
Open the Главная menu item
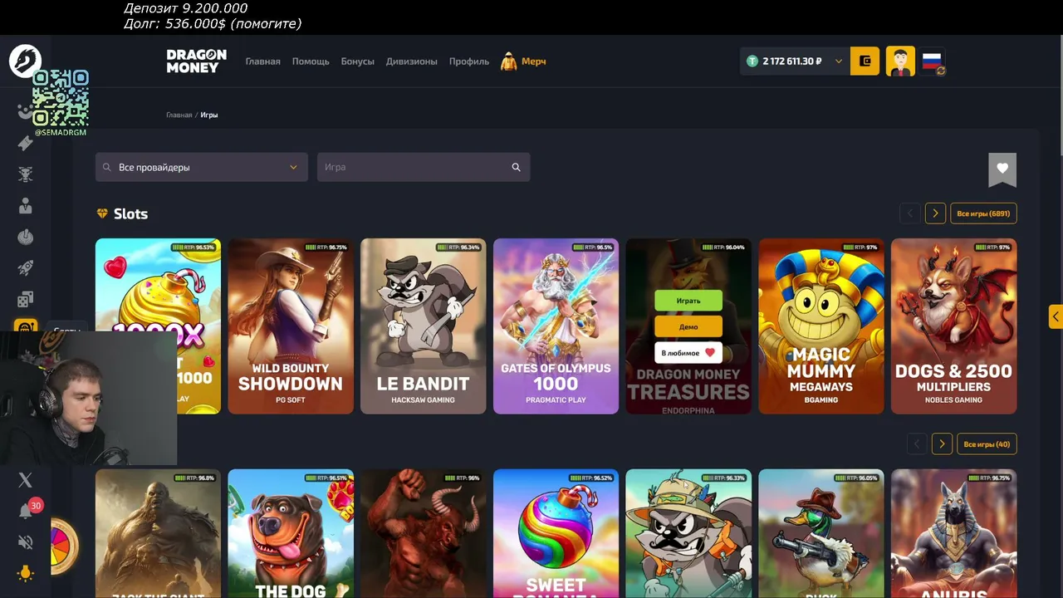click(x=262, y=61)
